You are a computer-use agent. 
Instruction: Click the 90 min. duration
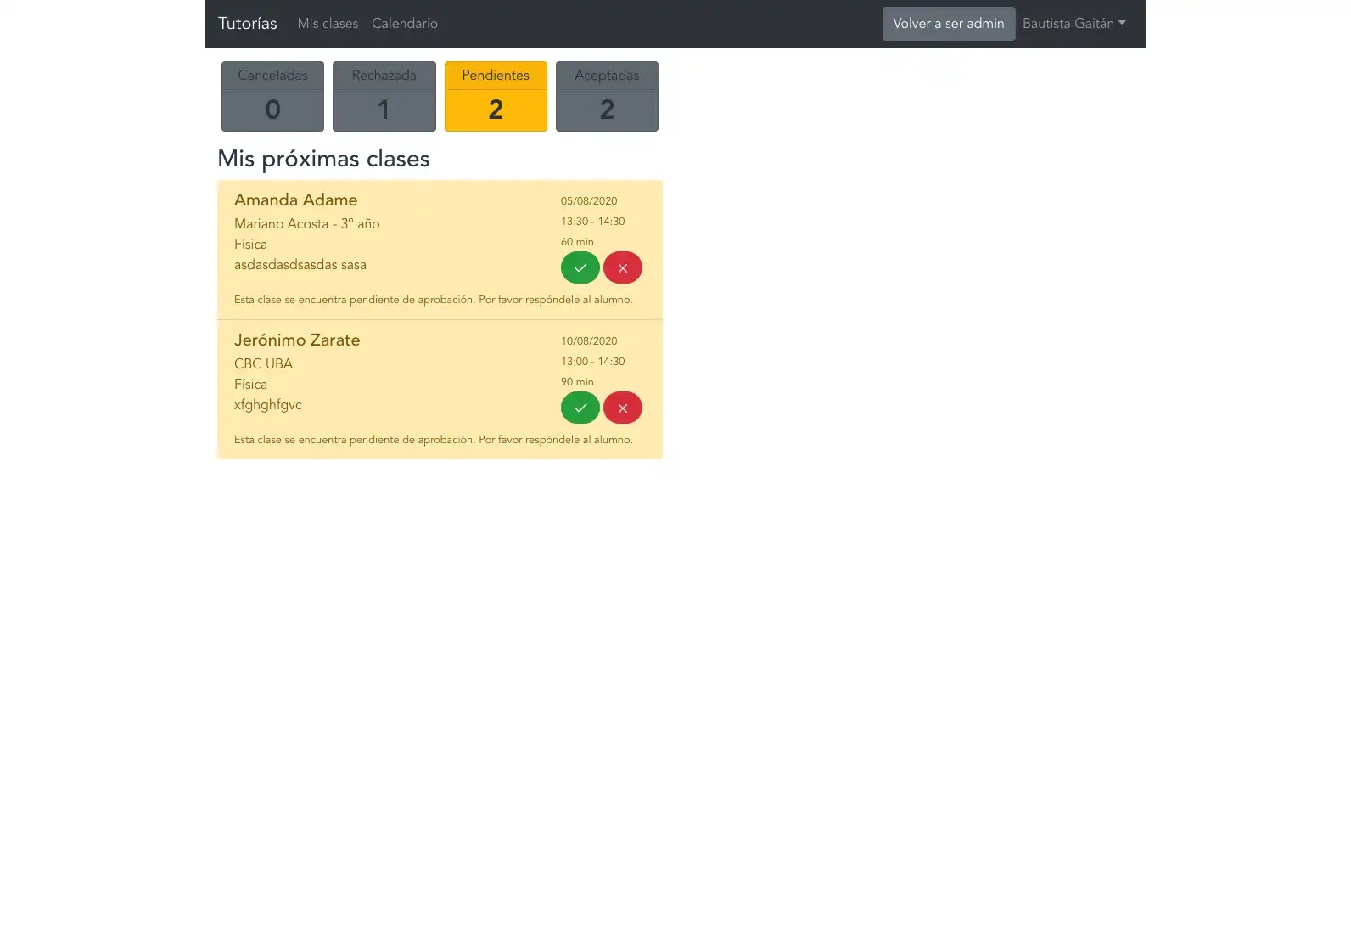[x=578, y=382]
